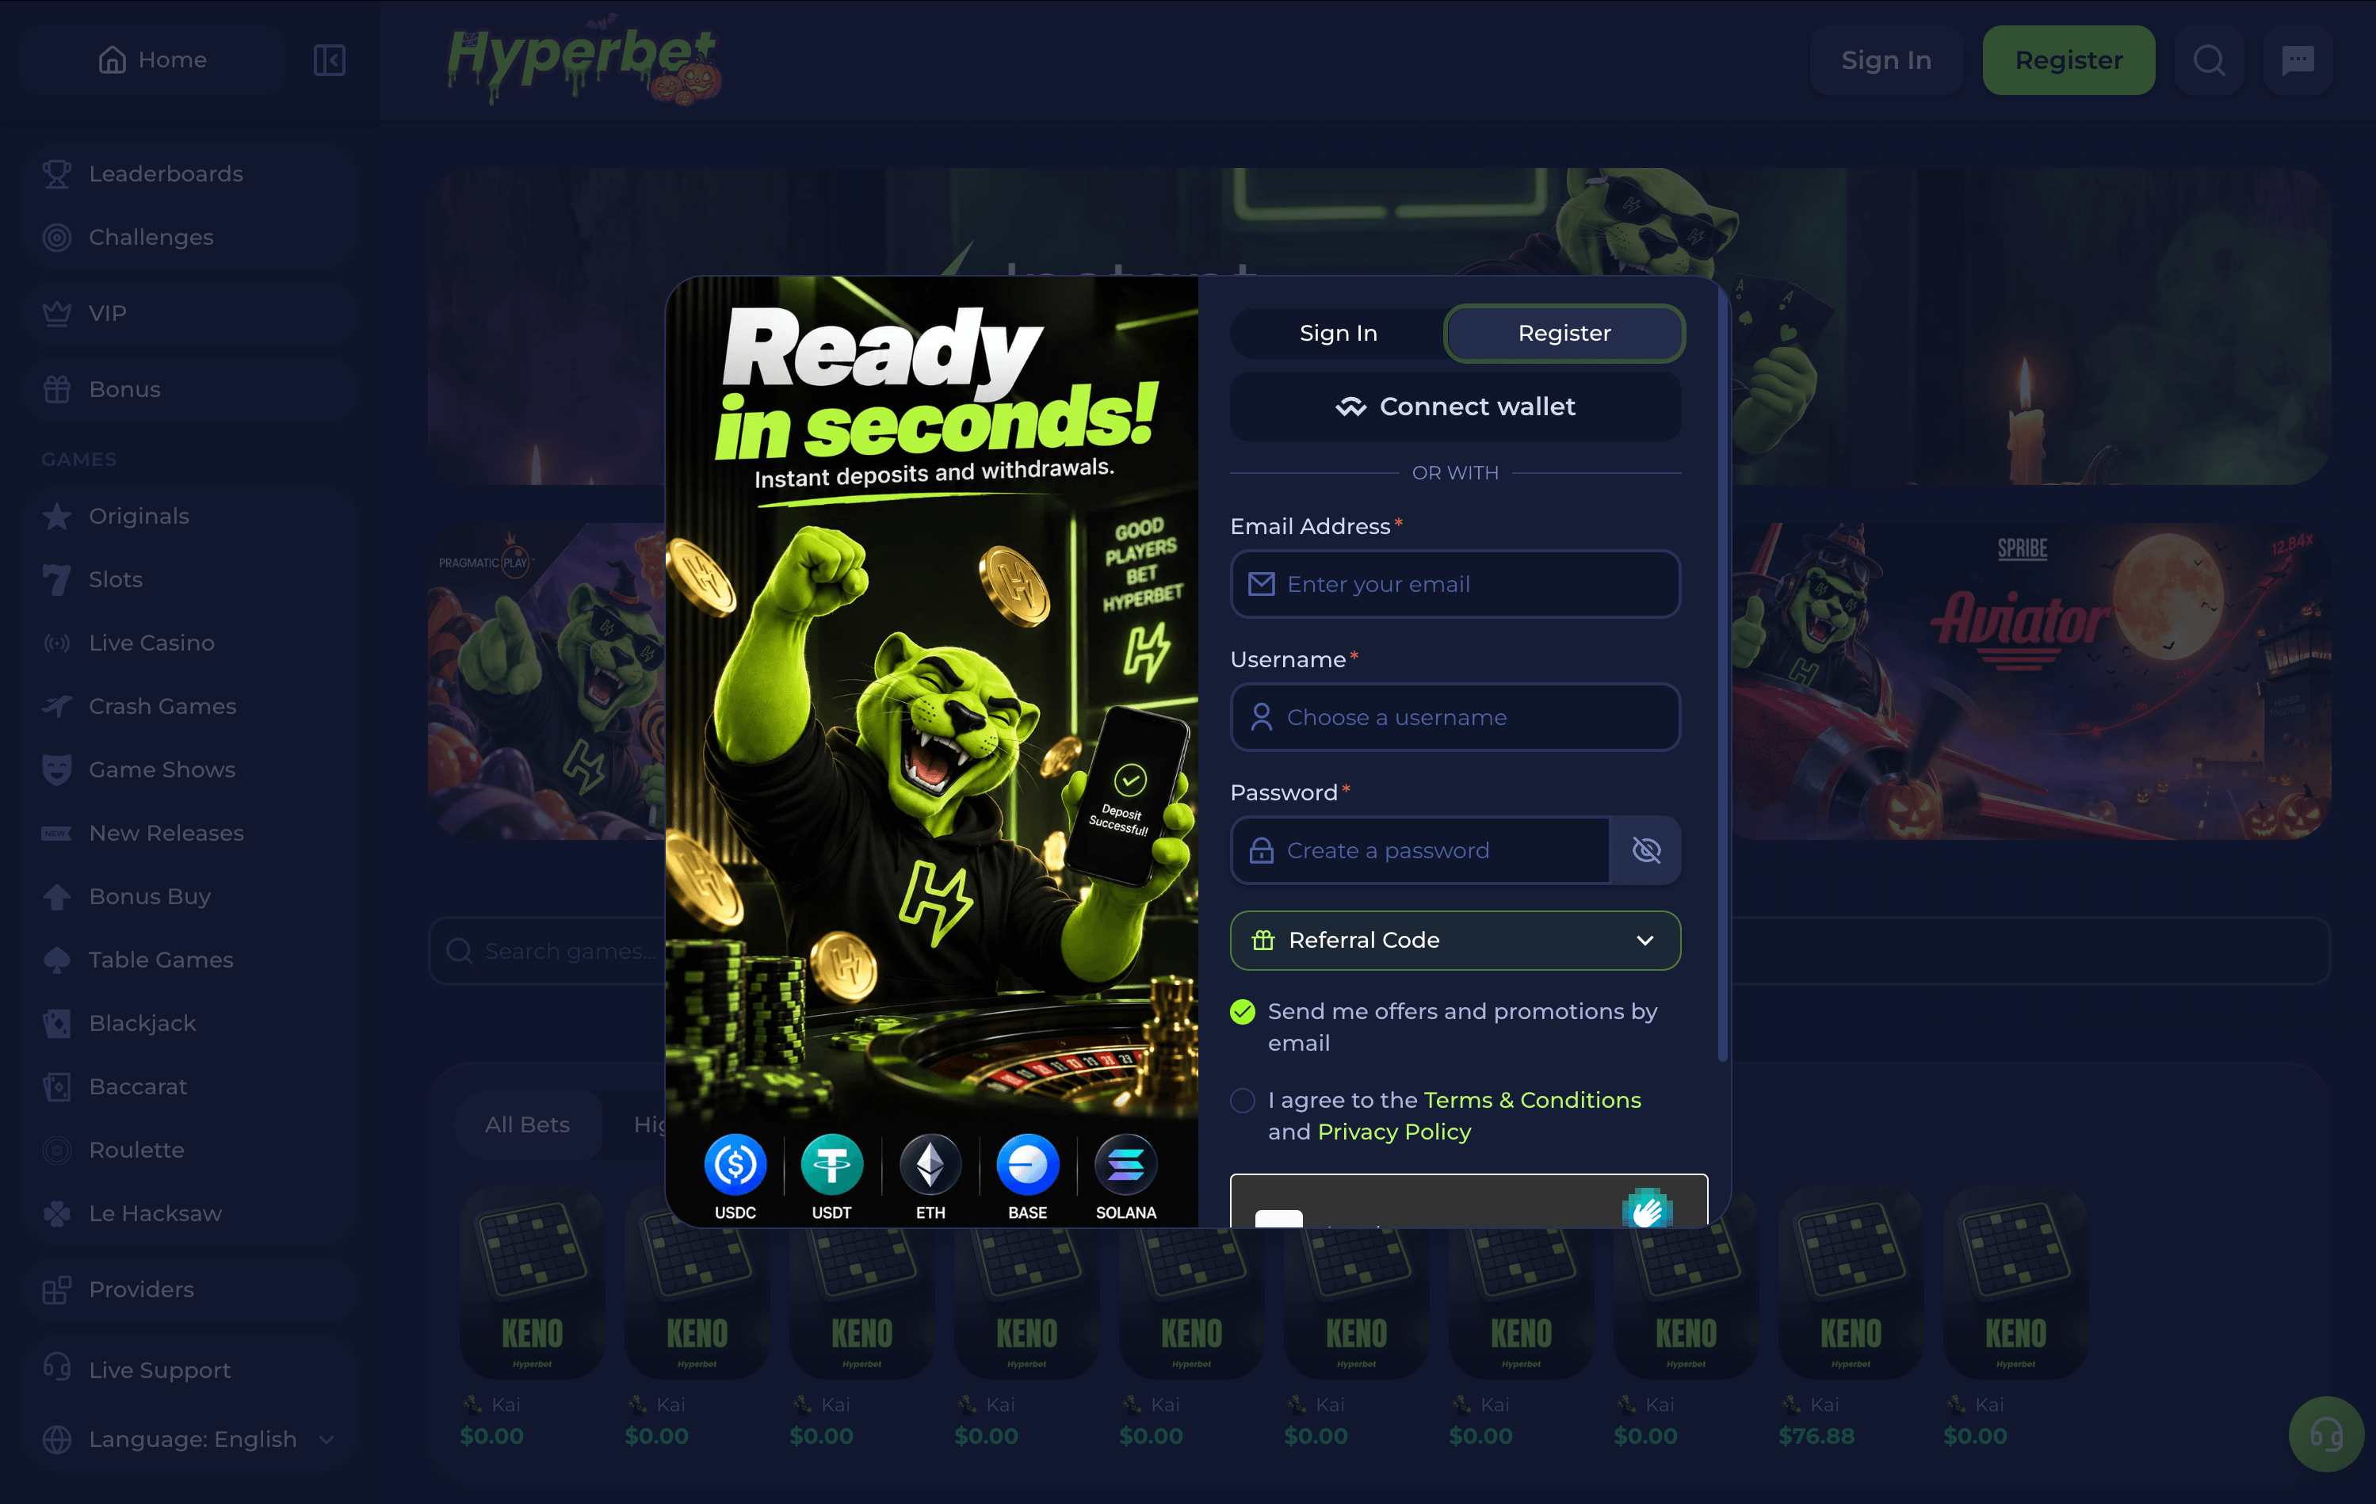2376x1504 pixels.
Task: Open the Privacy Policy link
Action: click(1393, 1132)
